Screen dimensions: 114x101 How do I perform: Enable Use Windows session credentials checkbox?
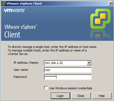point(46,88)
